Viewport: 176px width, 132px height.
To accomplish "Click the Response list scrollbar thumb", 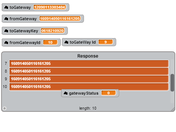I will [x=172, y=82].
